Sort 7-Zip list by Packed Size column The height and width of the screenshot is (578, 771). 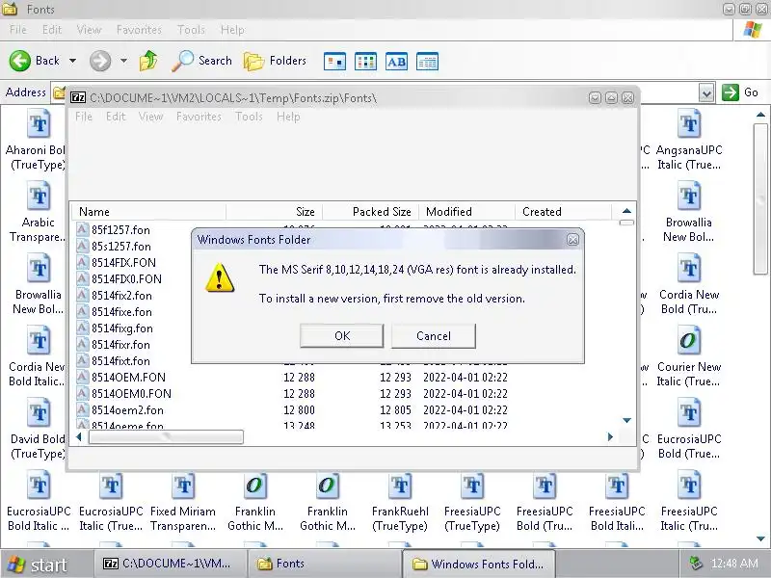point(370,212)
